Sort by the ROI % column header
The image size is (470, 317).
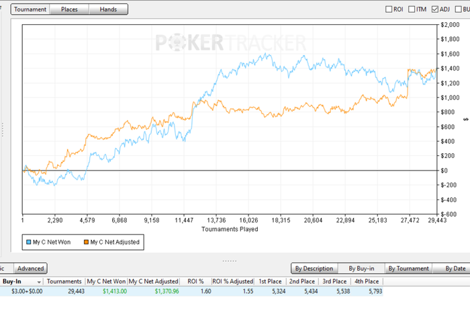coord(195,281)
